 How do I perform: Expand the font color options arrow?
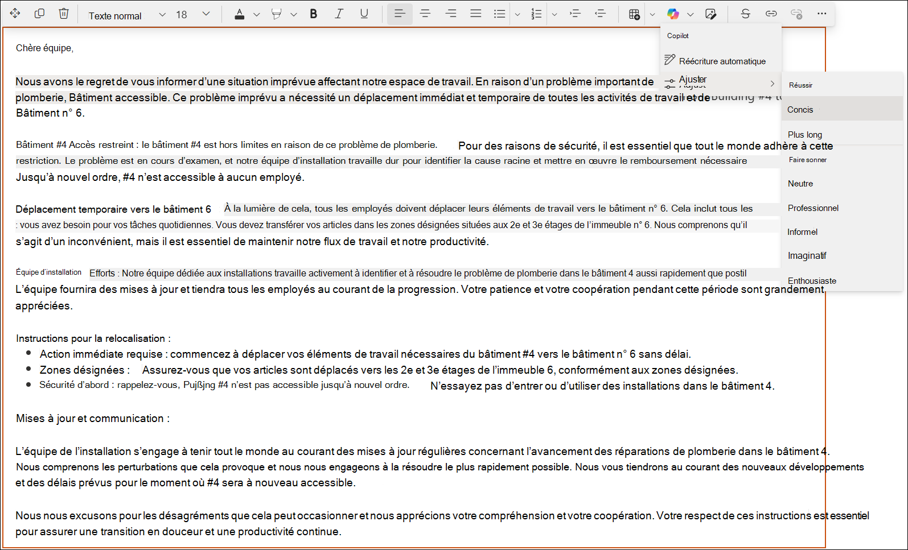point(257,15)
